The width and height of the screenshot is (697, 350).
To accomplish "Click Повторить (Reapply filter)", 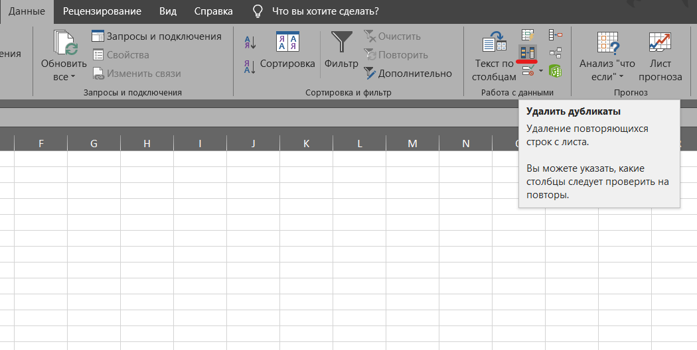I will point(396,55).
